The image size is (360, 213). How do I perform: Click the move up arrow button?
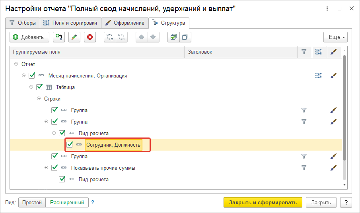pos(141,37)
